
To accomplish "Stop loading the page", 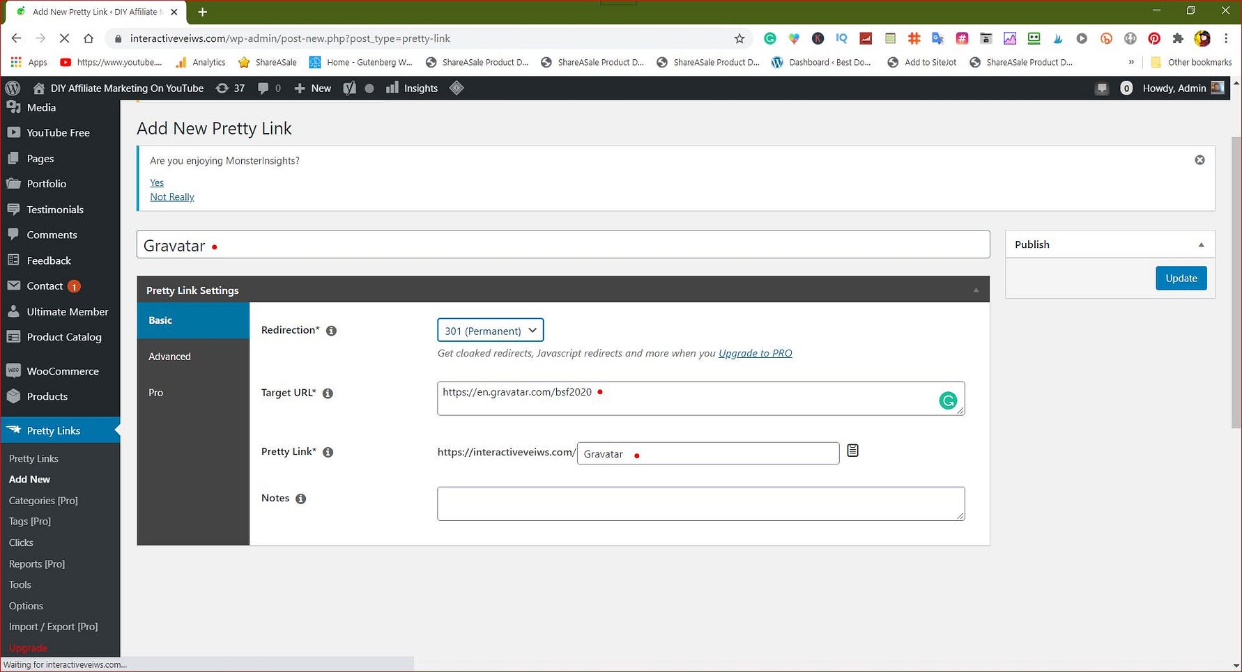I will [64, 38].
